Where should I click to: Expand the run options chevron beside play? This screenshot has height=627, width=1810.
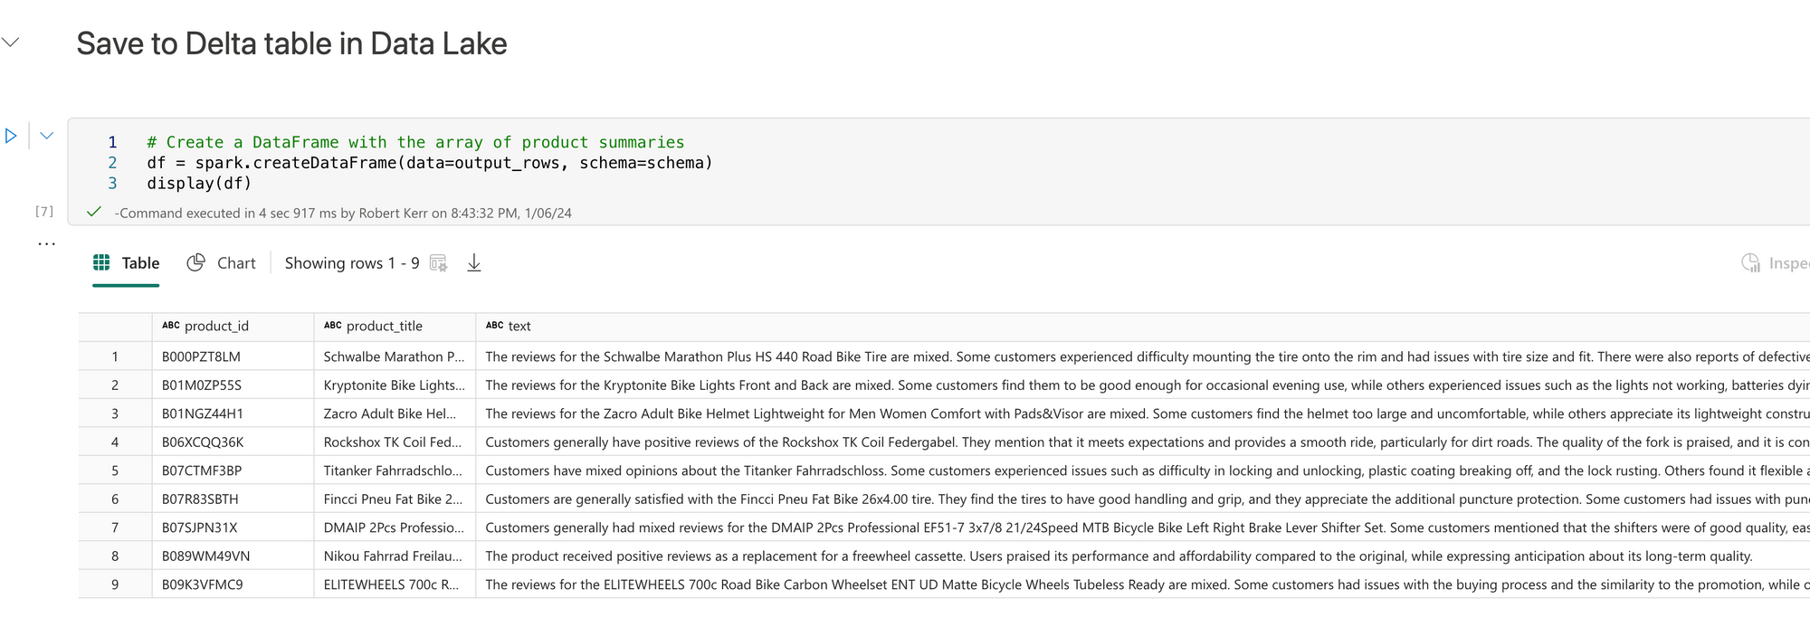[47, 136]
